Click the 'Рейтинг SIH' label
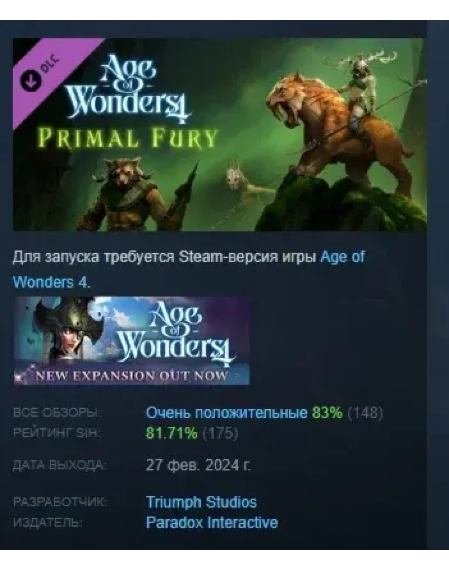 [56, 433]
